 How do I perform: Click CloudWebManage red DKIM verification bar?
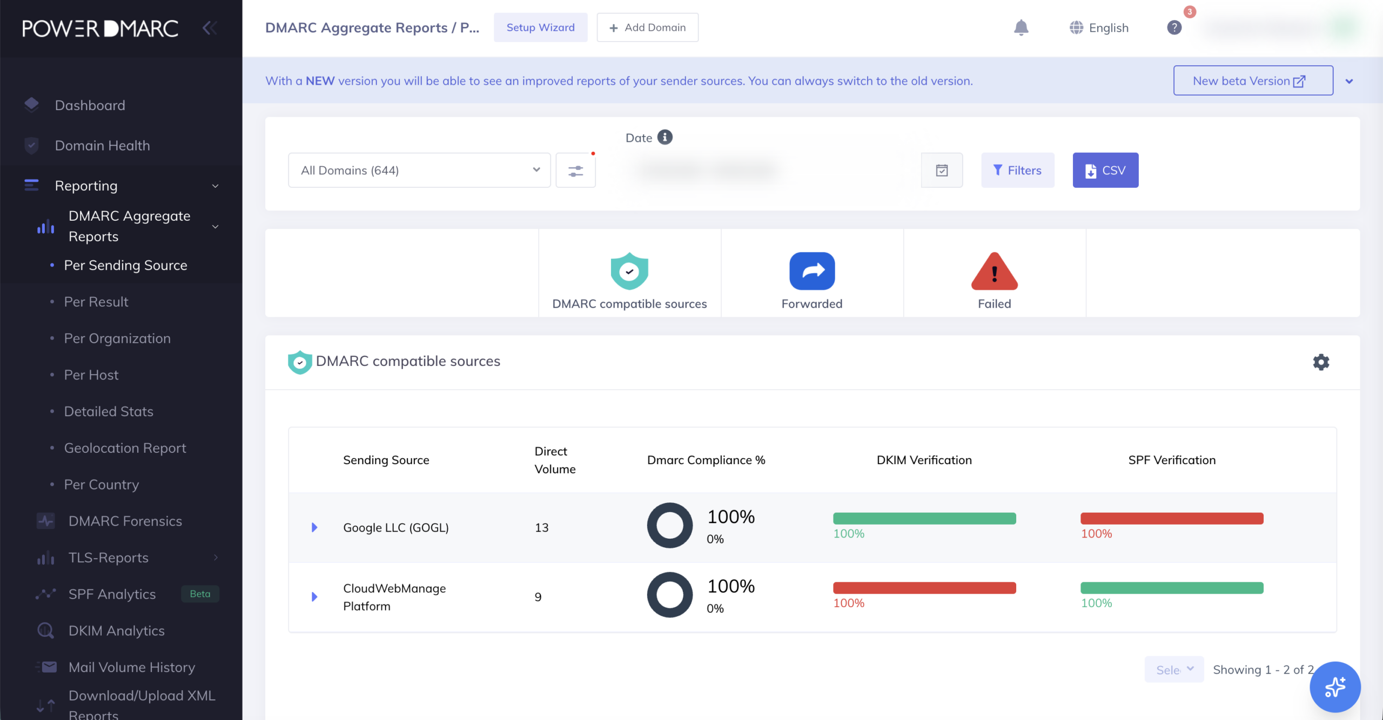(x=924, y=588)
